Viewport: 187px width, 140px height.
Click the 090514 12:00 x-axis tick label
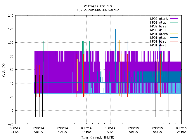[63, 130]
